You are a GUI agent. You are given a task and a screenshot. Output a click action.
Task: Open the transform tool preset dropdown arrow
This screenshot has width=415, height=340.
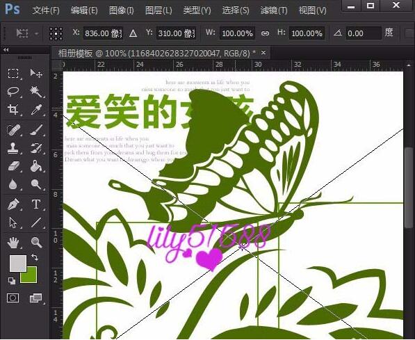coord(37,33)
